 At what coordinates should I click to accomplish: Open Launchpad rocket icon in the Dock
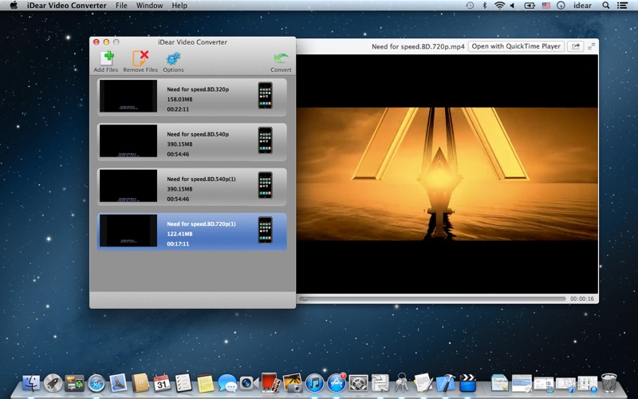53,383
